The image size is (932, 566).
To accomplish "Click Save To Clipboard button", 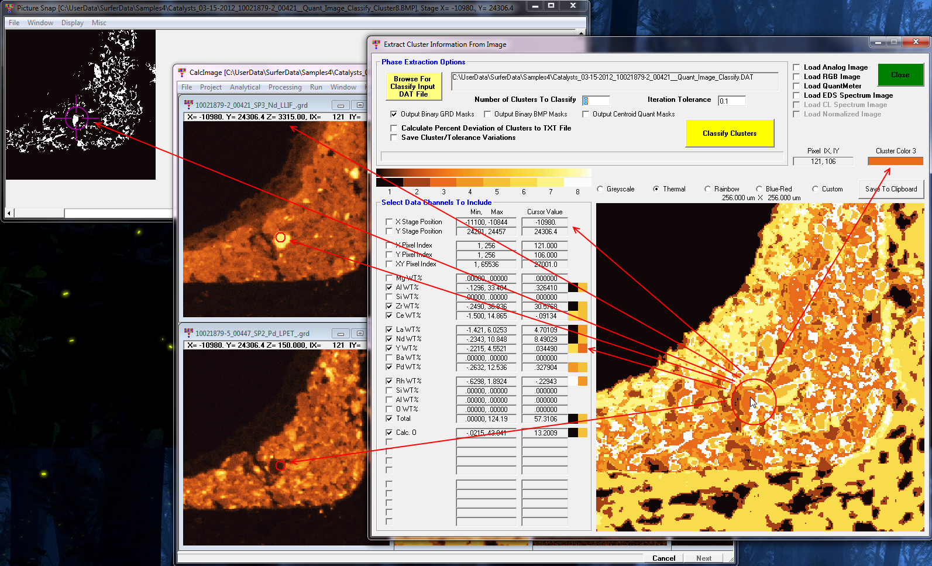I will pos(890,189).
